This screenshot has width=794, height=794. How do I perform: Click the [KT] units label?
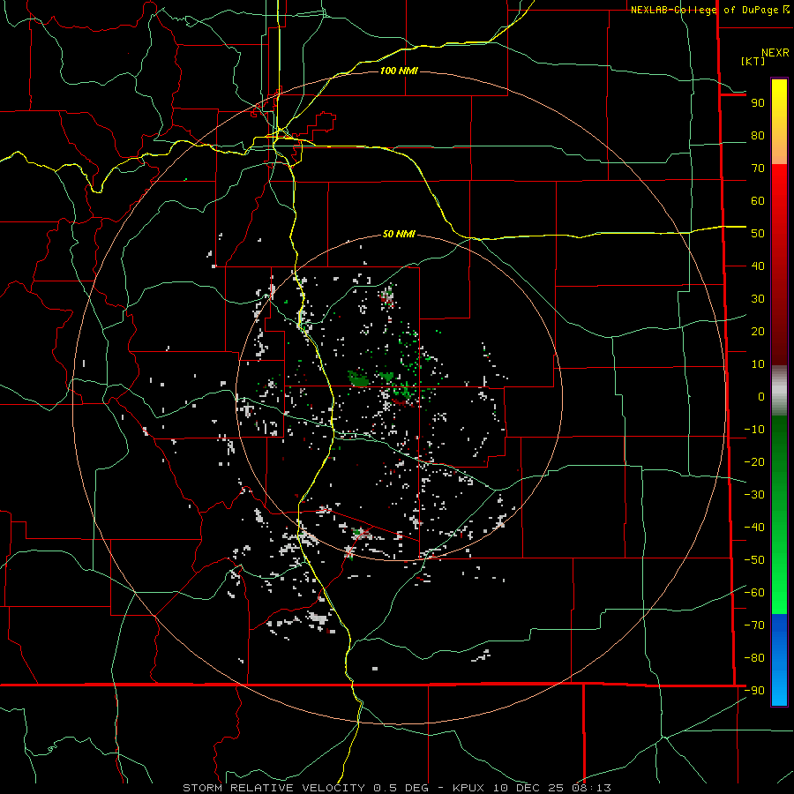click(x=753, y=61)
